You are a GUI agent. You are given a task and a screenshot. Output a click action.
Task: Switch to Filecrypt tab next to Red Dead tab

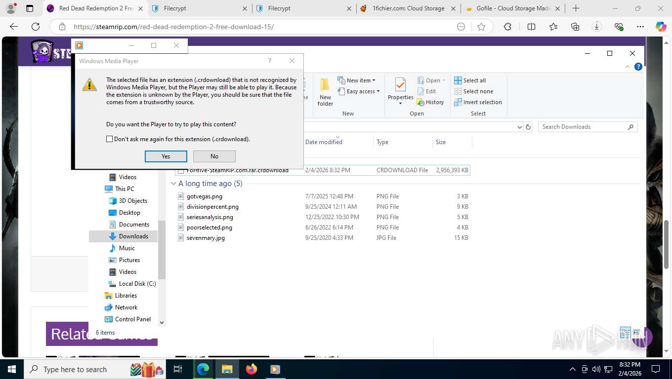[199, 8]
